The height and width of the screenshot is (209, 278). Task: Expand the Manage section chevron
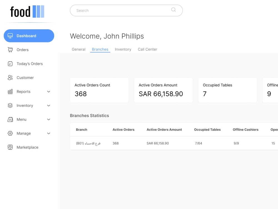coord(49,133)
